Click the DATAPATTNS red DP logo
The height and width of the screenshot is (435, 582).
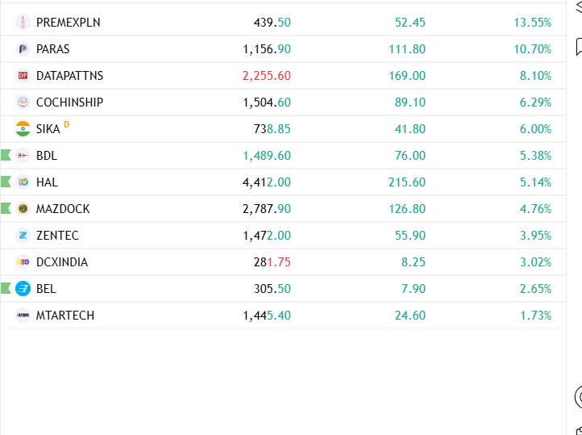click(x=23, y=76)
